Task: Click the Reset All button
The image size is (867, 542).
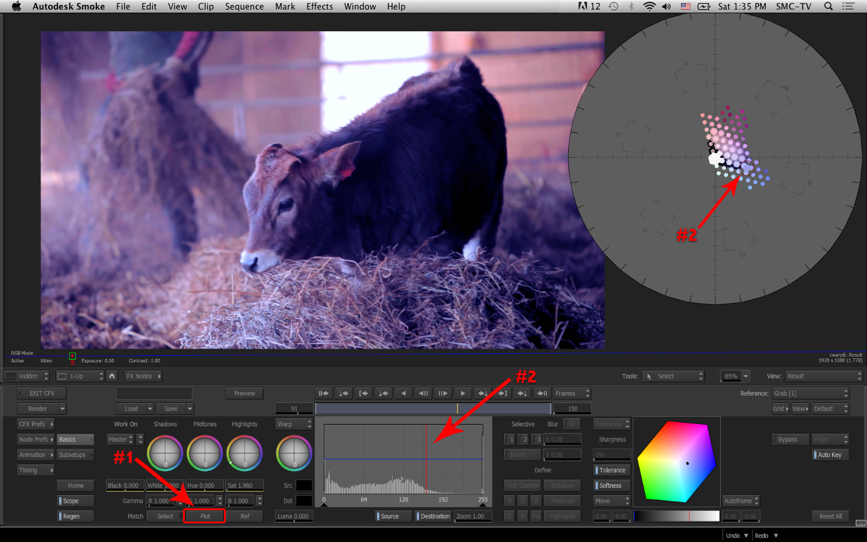Action: point(830,516)
